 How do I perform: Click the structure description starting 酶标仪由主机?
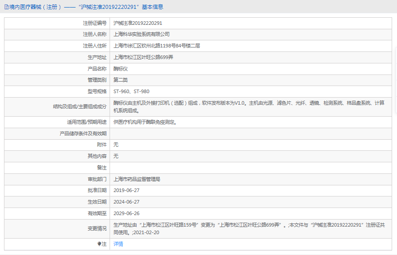click(249, 106)
